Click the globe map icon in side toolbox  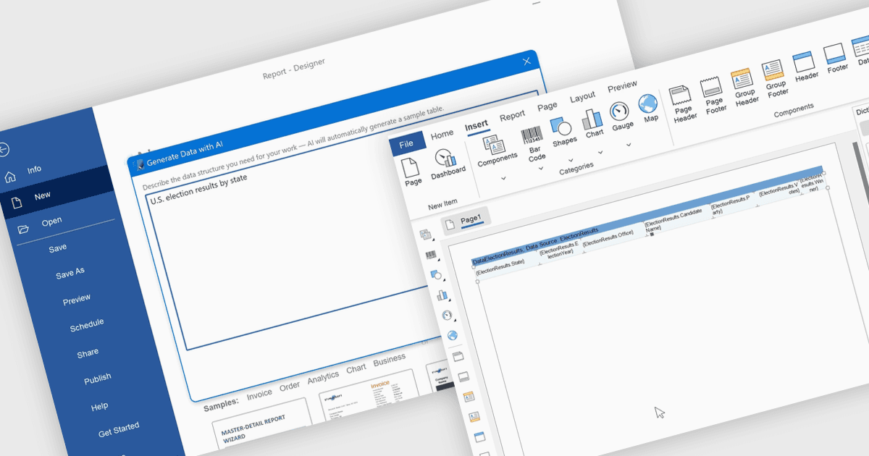coord(453,335)
